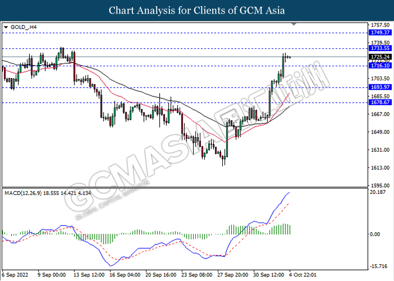Click the 1631.00 price axis value
Screen dimensions: 394x281
coord(380,150)
